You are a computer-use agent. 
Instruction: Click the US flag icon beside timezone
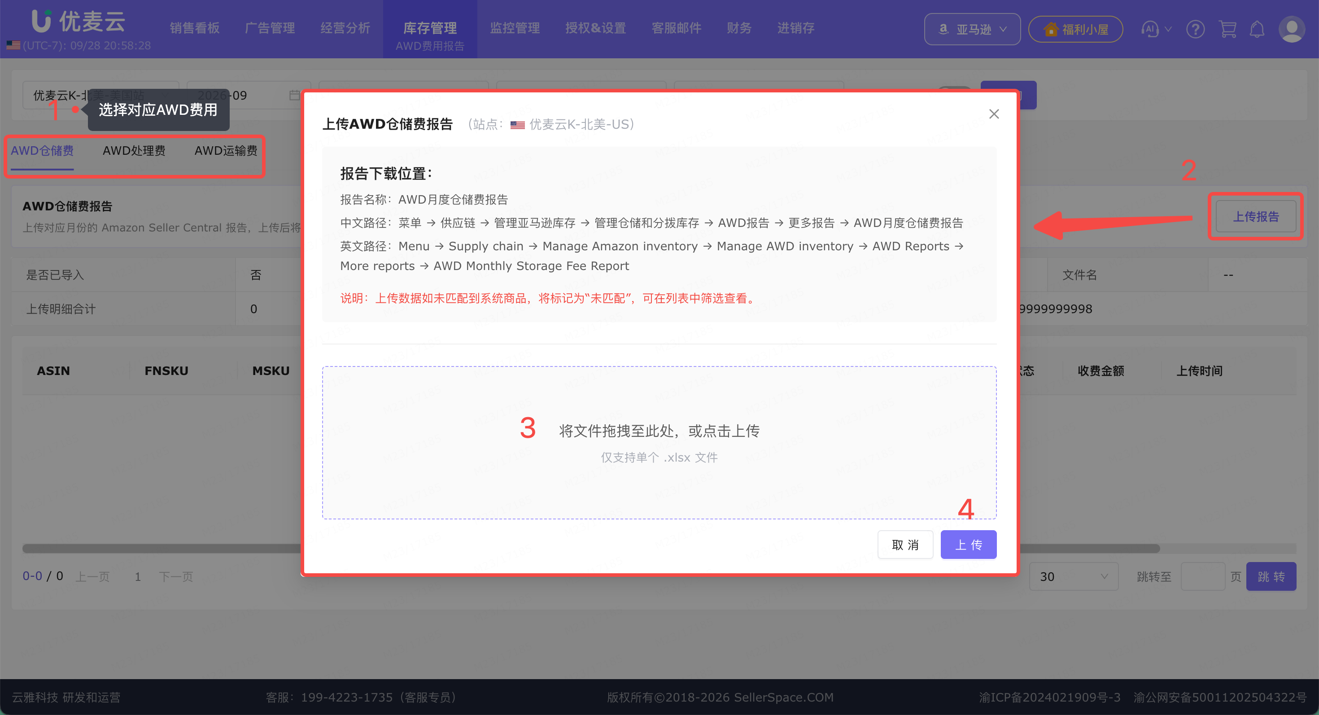(x=13, y=46)
